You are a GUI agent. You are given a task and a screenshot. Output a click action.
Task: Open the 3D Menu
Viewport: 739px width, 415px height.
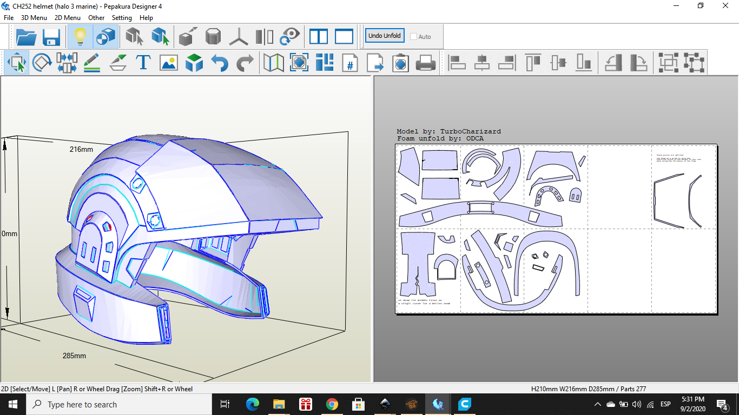34,18
